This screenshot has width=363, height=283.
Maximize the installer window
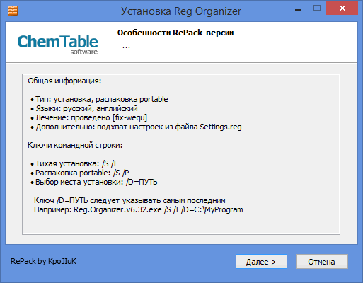(317, 8)
